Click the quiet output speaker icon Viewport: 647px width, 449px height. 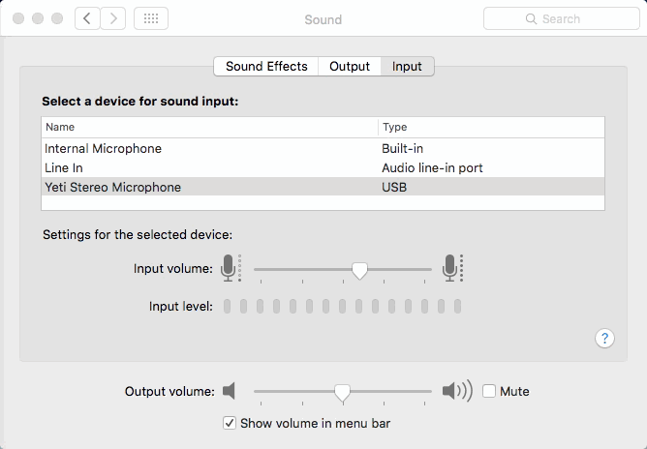click(229, 391)
